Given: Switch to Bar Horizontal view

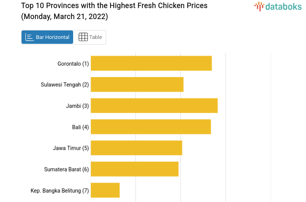Looking at the screenshot, I should (48, 37).
